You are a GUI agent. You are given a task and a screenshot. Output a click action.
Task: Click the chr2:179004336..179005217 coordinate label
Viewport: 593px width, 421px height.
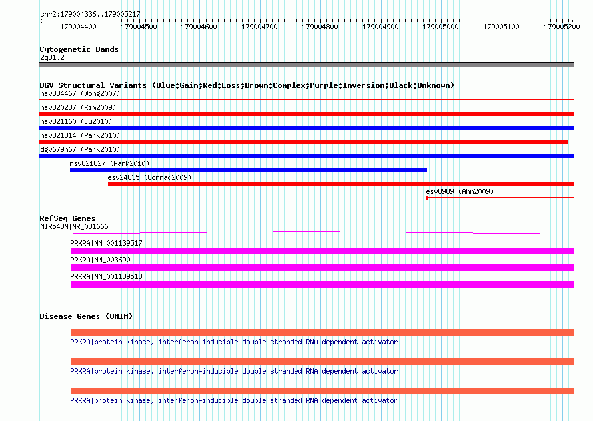pyautogui.click(x=90, y=14)
